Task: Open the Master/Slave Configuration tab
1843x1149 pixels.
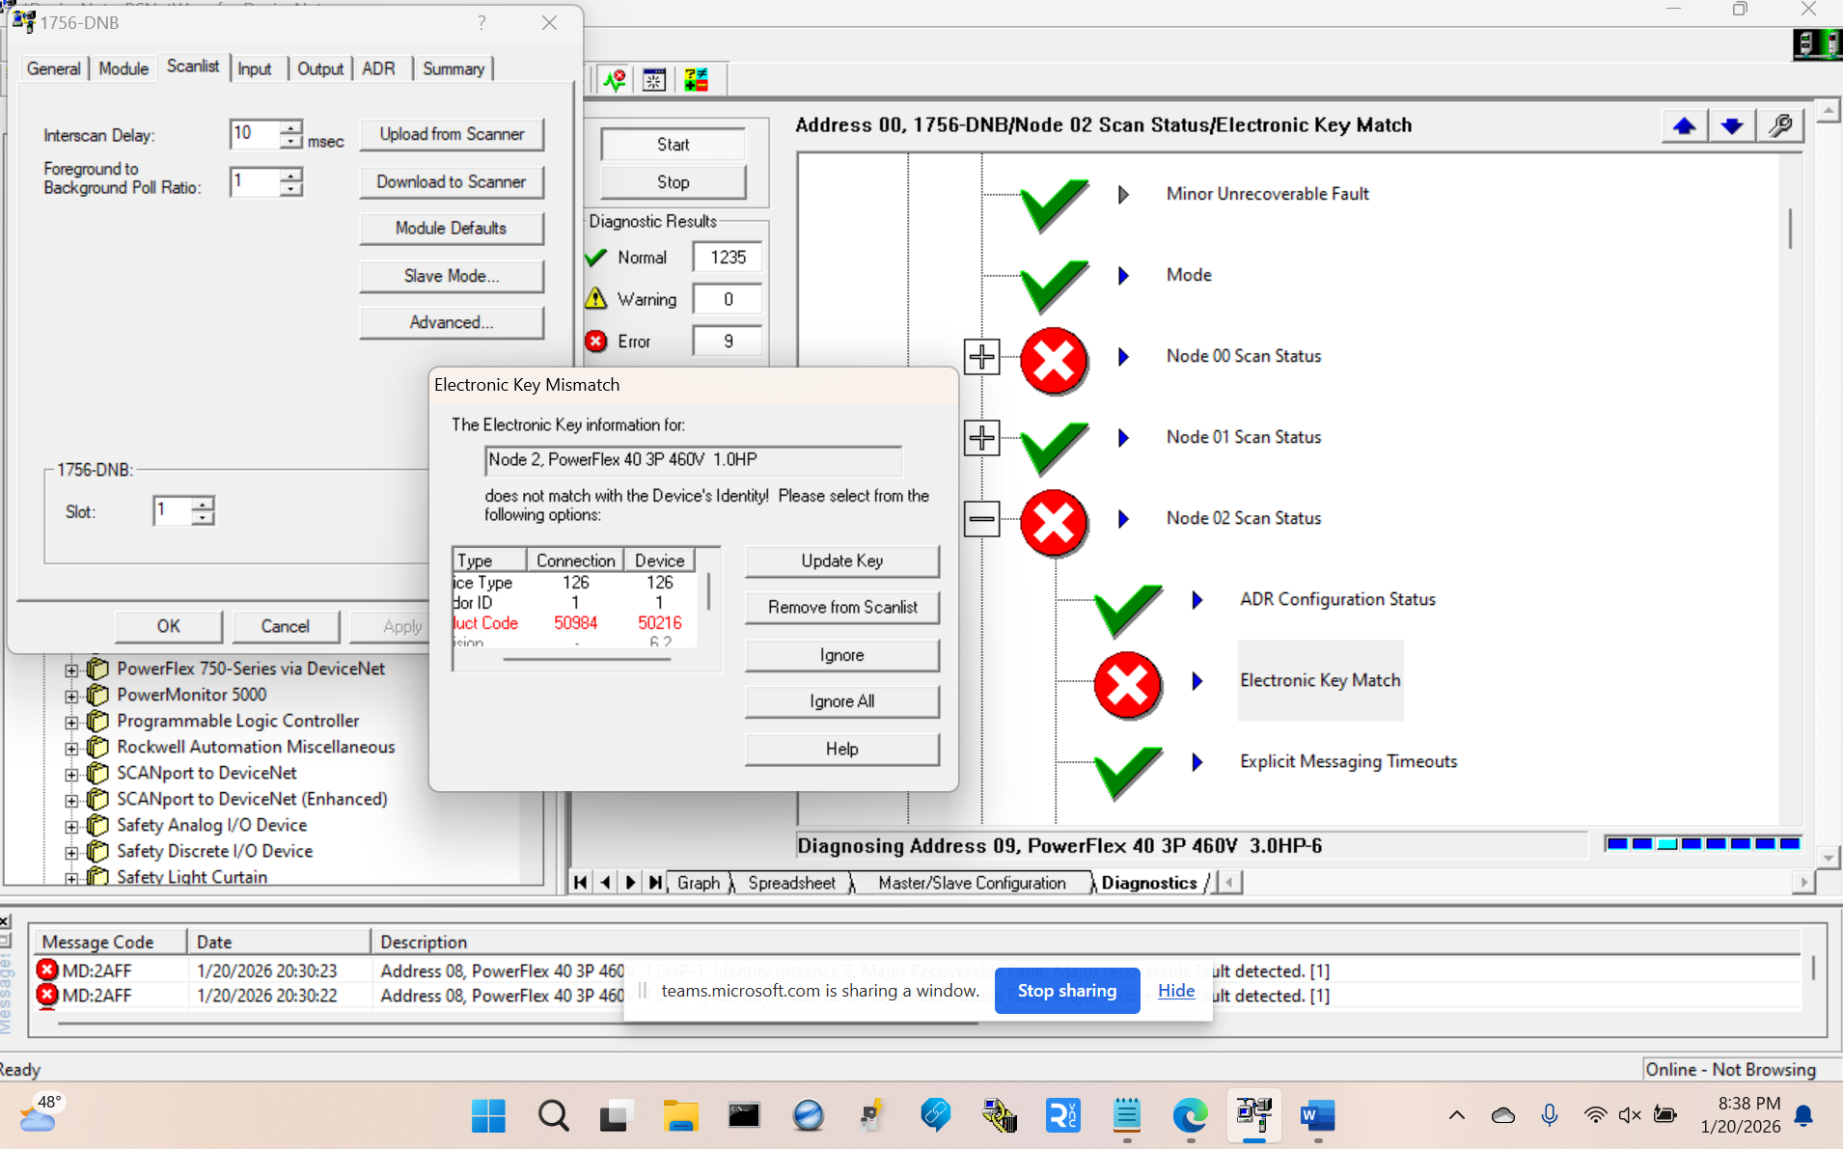Action: coord(972,883)
